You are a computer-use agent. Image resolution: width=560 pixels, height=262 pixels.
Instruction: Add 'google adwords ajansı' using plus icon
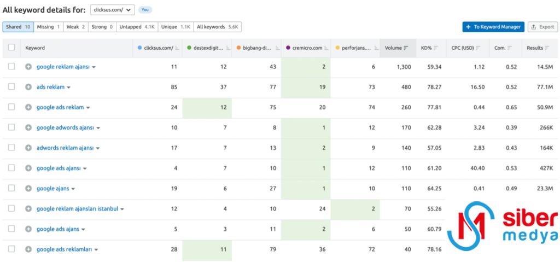[28, 127]
